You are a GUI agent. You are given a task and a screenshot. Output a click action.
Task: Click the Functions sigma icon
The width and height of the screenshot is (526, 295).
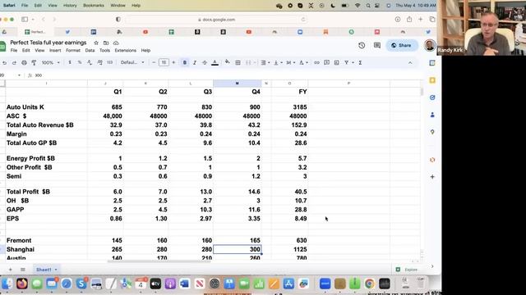coord(360,62)
